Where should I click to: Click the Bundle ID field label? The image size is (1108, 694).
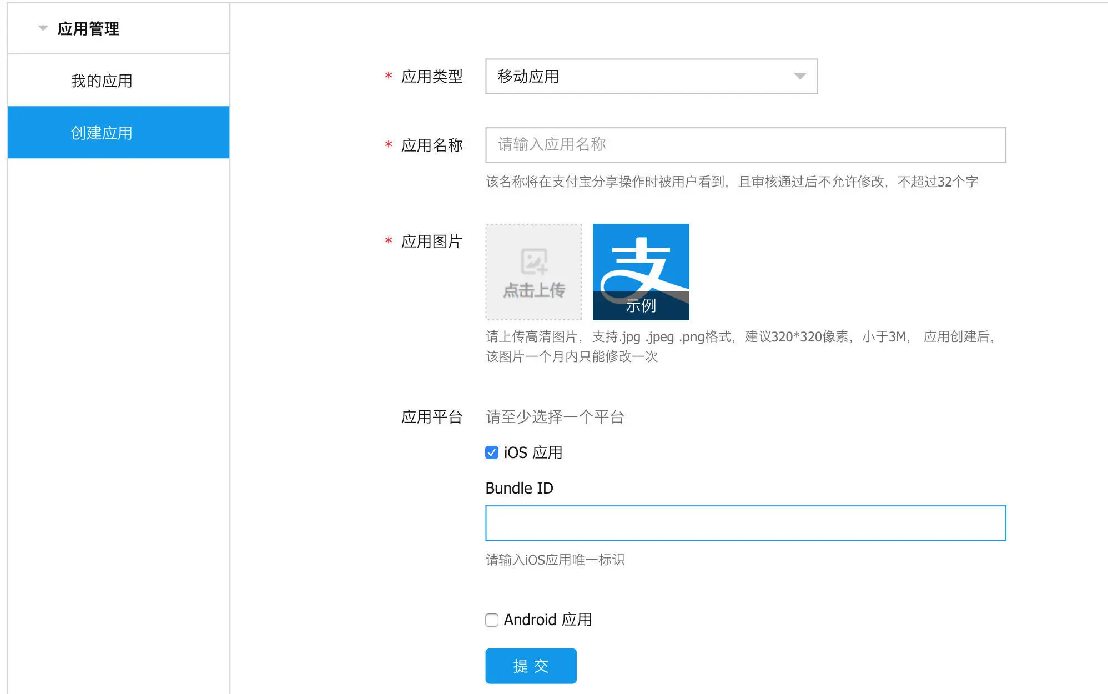tap(519, 488)
